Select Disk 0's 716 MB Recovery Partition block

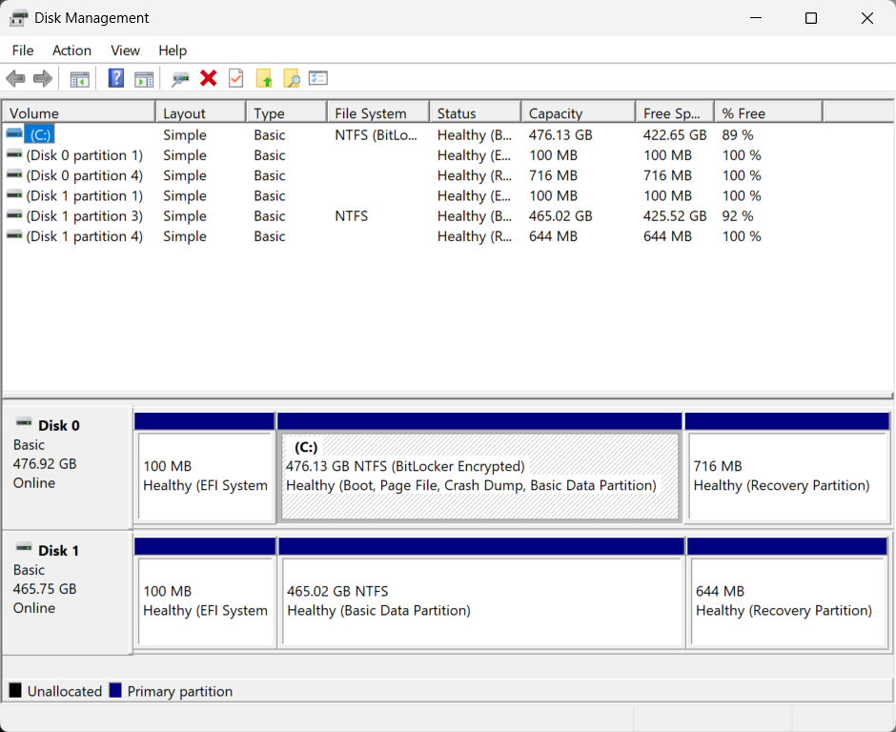click(x=786, y=477)
